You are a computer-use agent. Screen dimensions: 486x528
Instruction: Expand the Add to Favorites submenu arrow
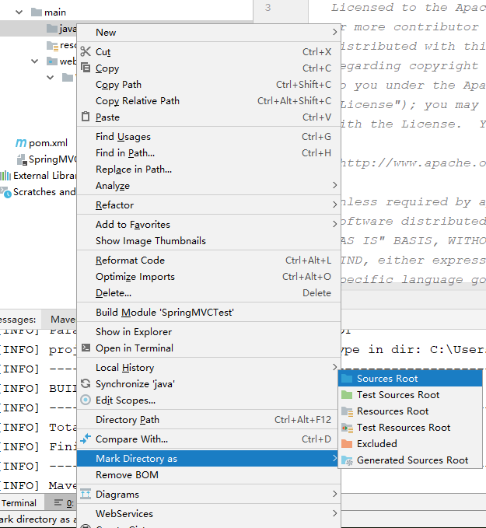[334, 224]
